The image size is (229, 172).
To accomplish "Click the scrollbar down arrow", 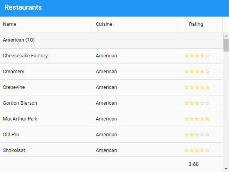I will [226, 169].
